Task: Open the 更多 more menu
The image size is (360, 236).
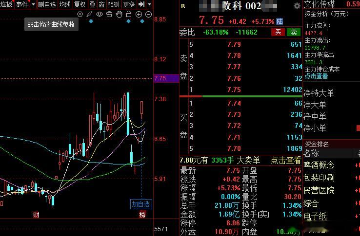Action: point(129,4)
